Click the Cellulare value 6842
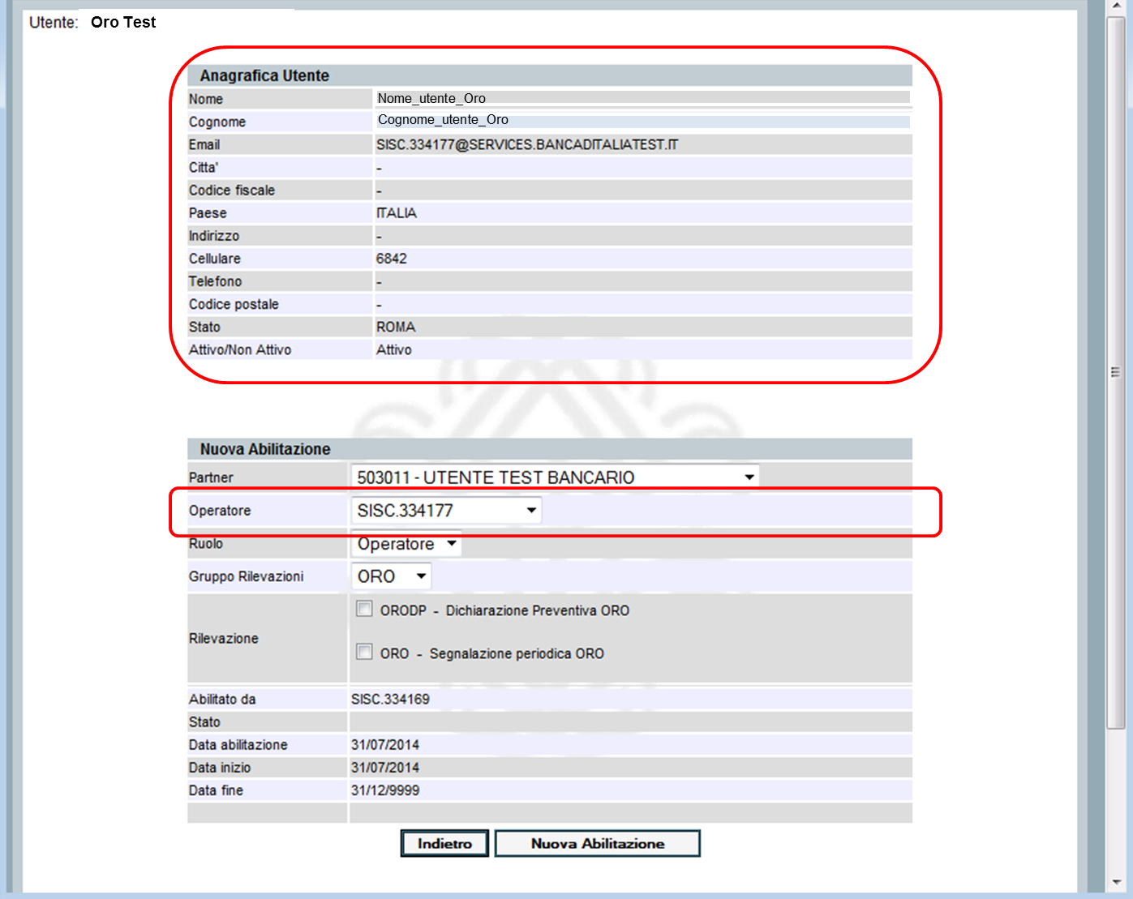This screenshot has width=1133, height=899. tap(392, 259)
